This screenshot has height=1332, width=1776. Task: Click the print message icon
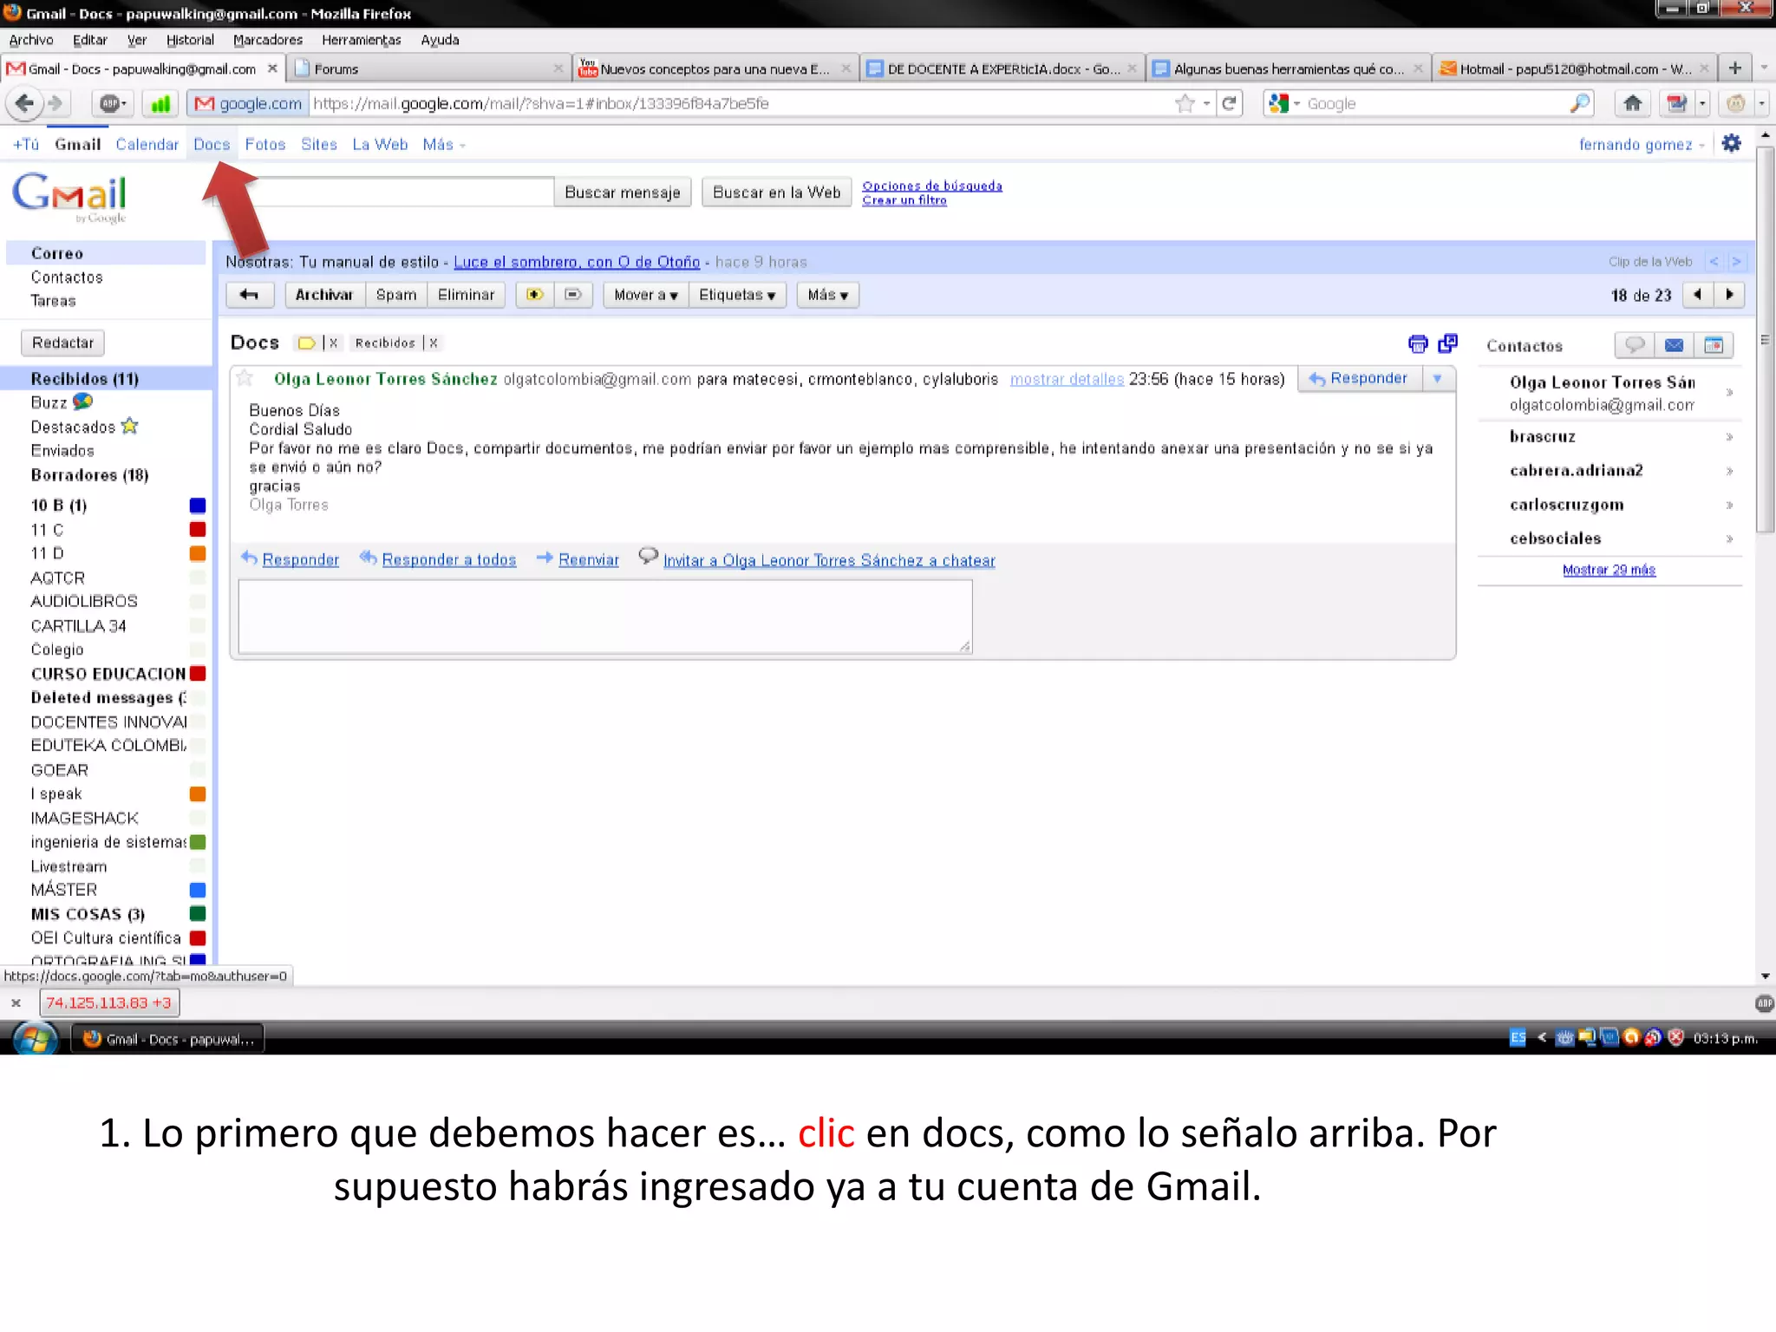(1418, 344)
